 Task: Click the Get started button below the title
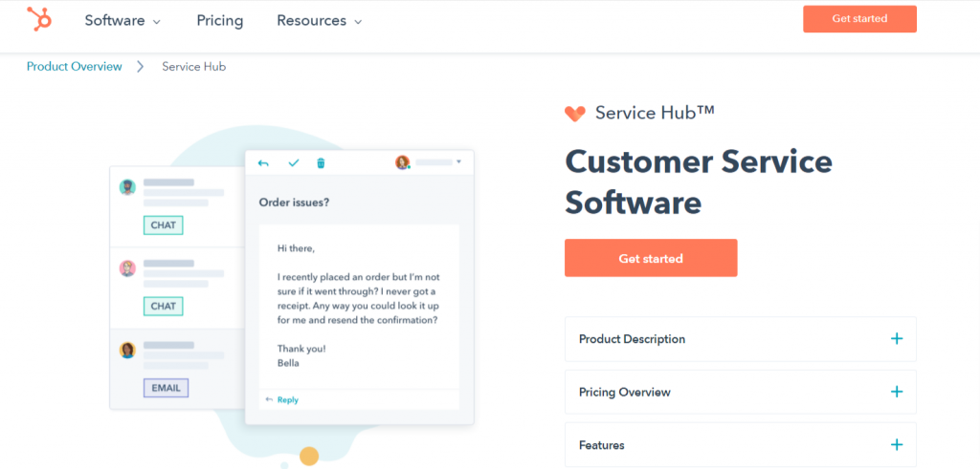point(651,258)
